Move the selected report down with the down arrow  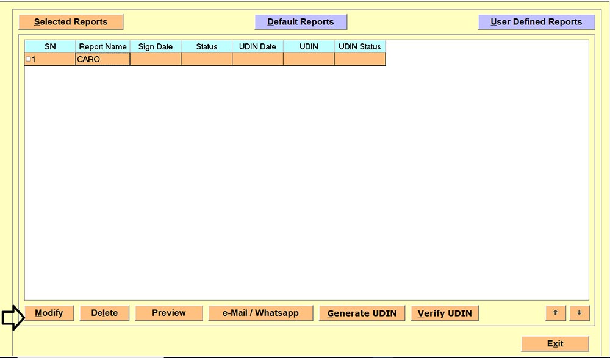coord(579,313)
